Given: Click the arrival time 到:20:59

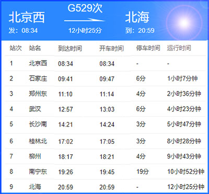Looking at the screenshot, I should click(x=140, y=31).
